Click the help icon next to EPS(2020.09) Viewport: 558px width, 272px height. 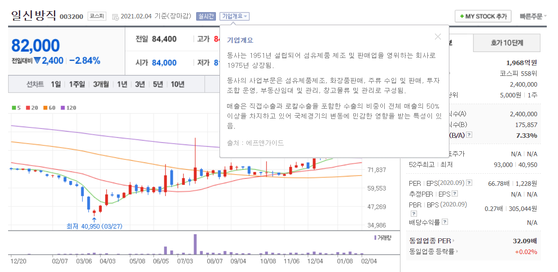click(469, 183)
